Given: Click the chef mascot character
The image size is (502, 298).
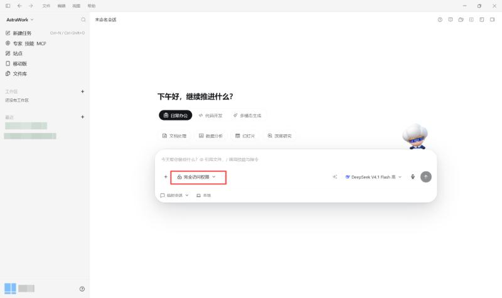Looking at the screenshot, I should [415, 136].
